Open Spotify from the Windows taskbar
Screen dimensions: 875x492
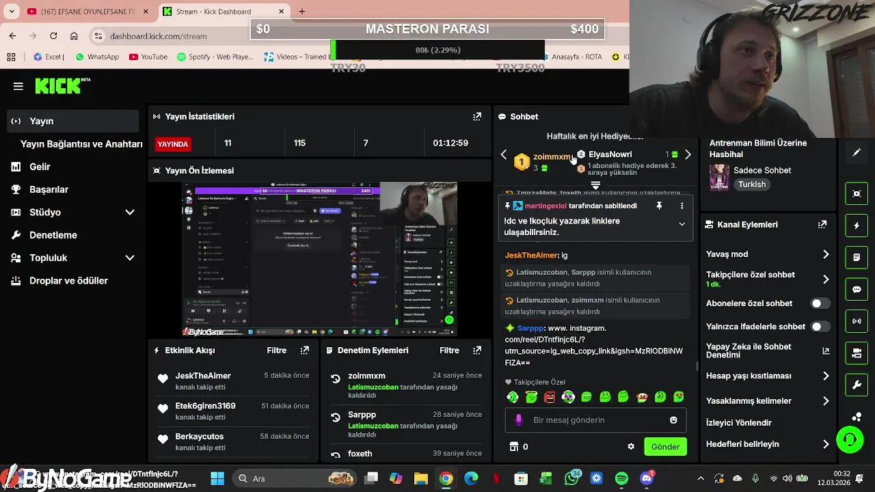pyautogui.click(x=621, y=478)
